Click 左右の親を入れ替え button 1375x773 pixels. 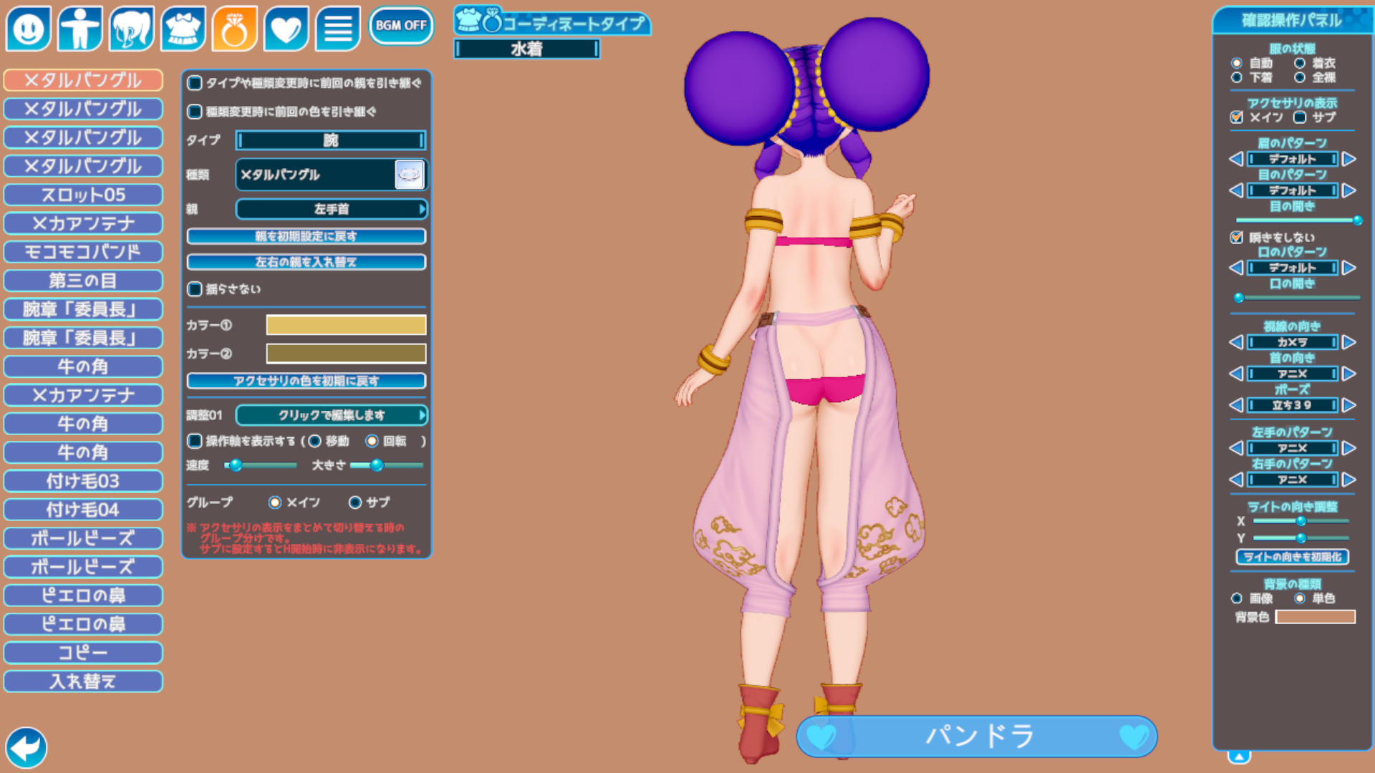click(307, 262)
